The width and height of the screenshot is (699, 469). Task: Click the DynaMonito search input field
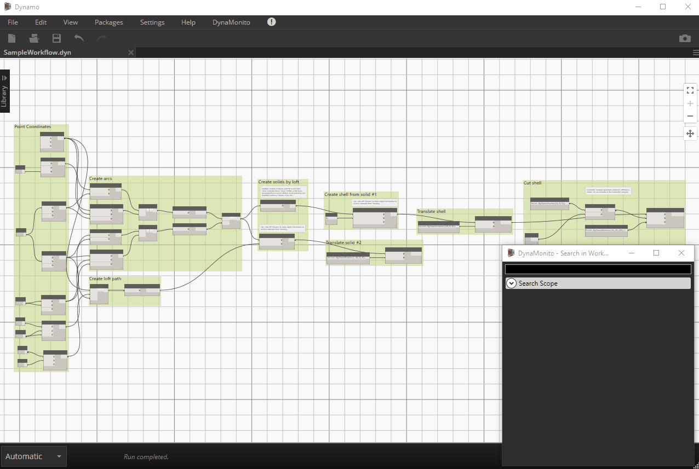tap(598, 269)
